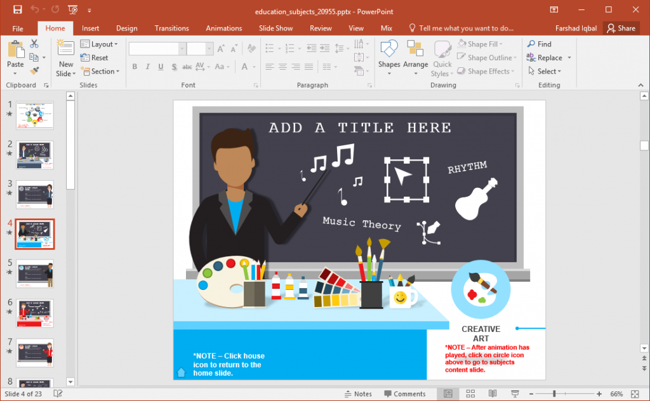Switch to the Animations ribbon tab
650x401 pixels.
223,28
